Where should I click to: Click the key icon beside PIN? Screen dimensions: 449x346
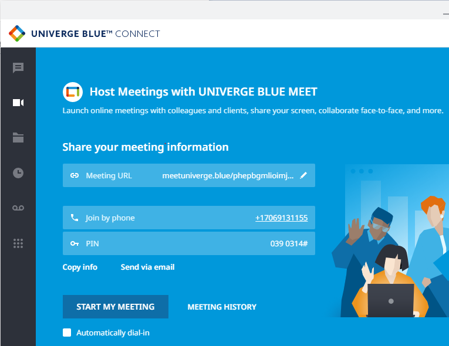[75, 243]
